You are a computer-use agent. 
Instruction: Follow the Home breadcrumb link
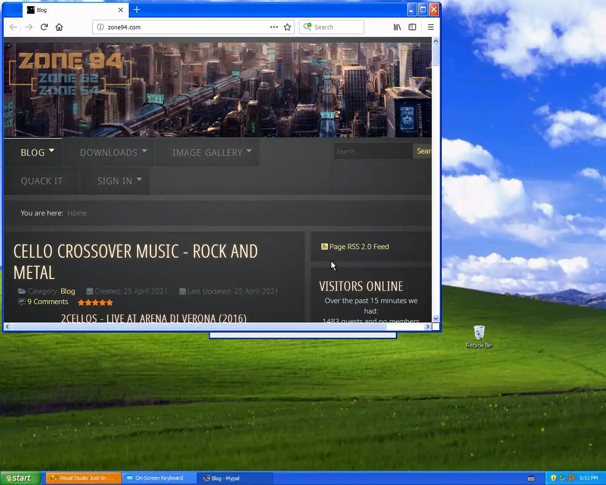77,213
